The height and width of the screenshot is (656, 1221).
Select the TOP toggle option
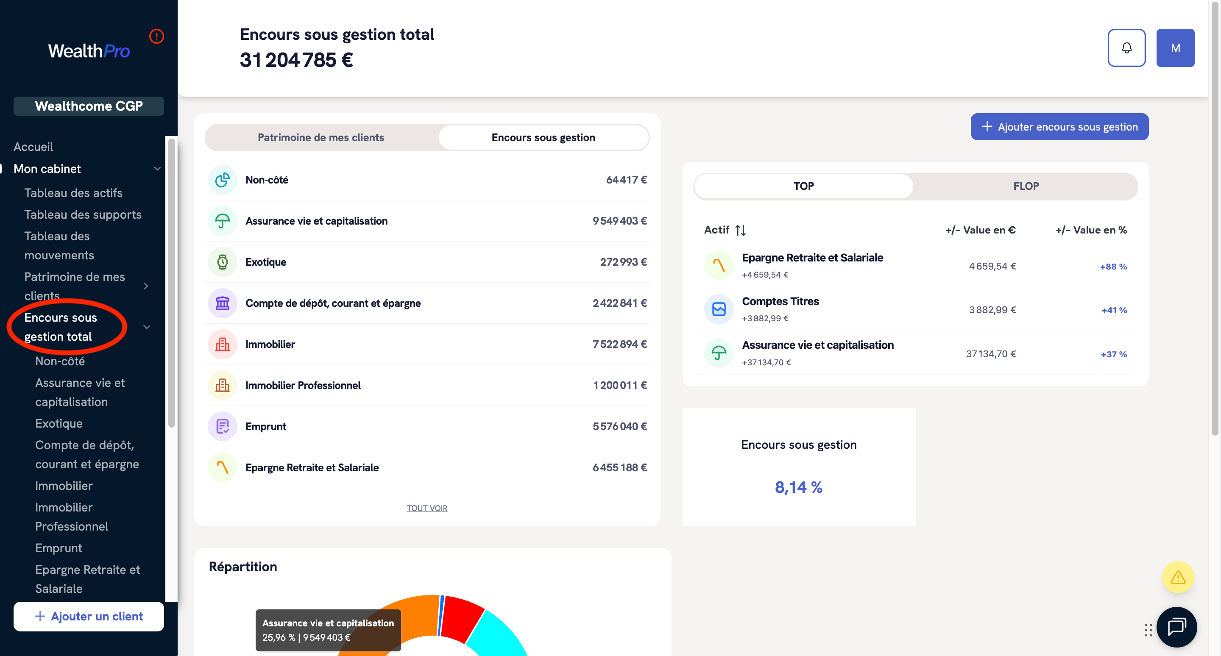click(x=803, y=186)
